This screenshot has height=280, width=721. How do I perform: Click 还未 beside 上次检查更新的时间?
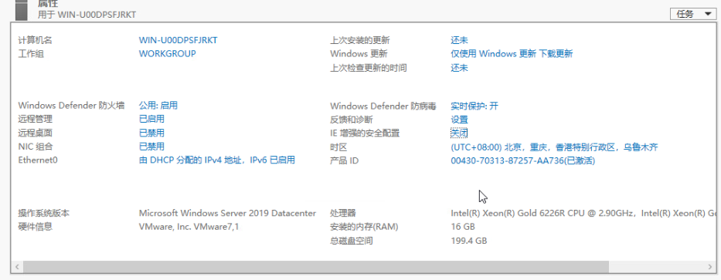coord(459,68)
